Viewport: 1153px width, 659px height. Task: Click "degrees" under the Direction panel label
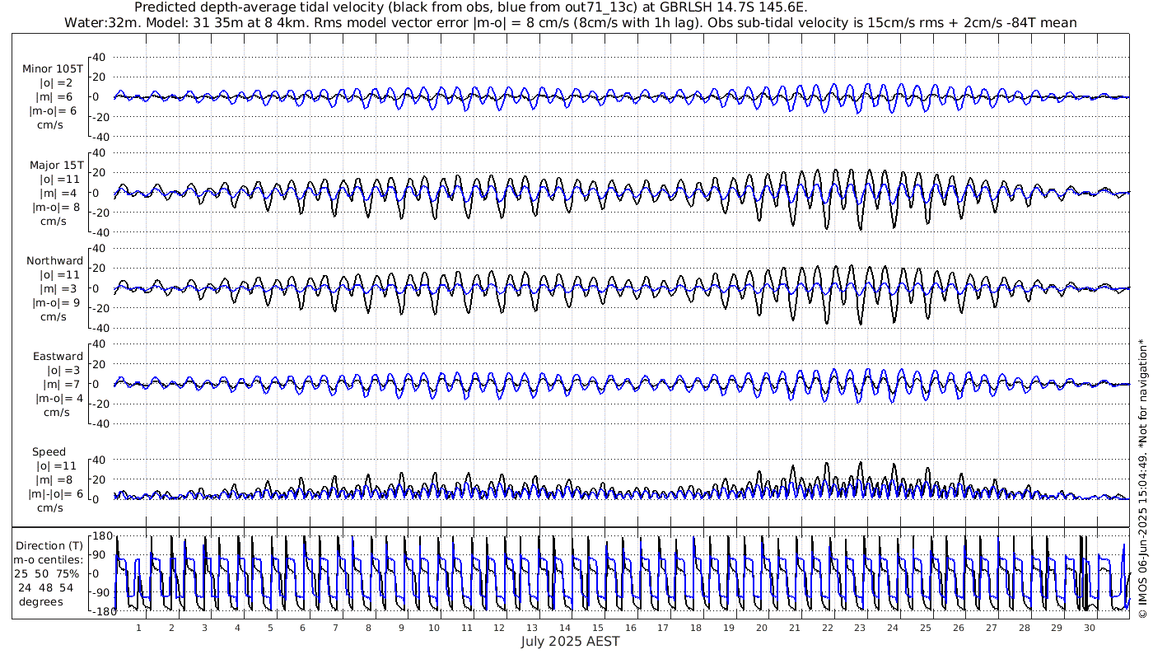pyautogui.click(x=41, y=601)
